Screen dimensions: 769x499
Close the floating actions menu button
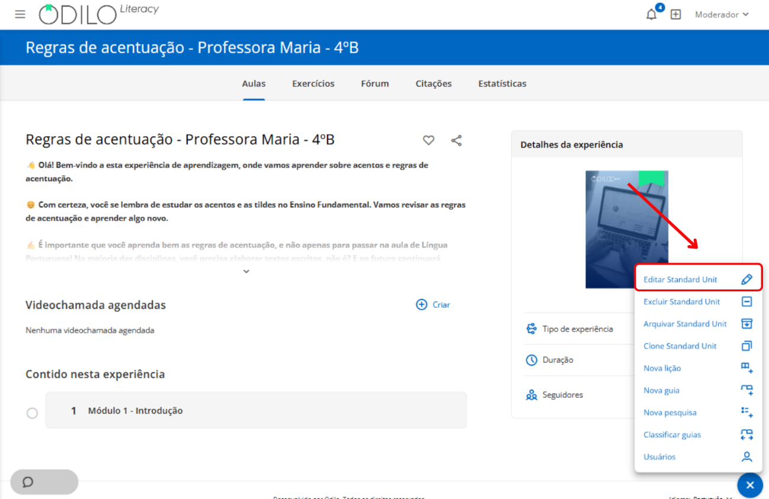750,485
